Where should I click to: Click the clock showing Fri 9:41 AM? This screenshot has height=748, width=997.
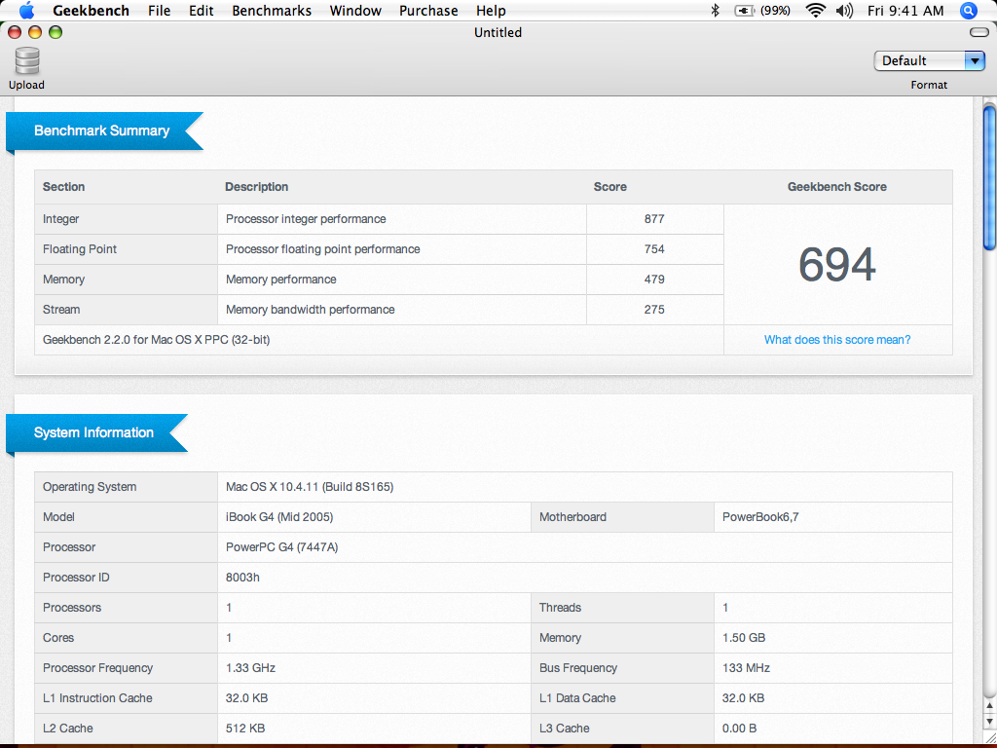coord(905,10)
